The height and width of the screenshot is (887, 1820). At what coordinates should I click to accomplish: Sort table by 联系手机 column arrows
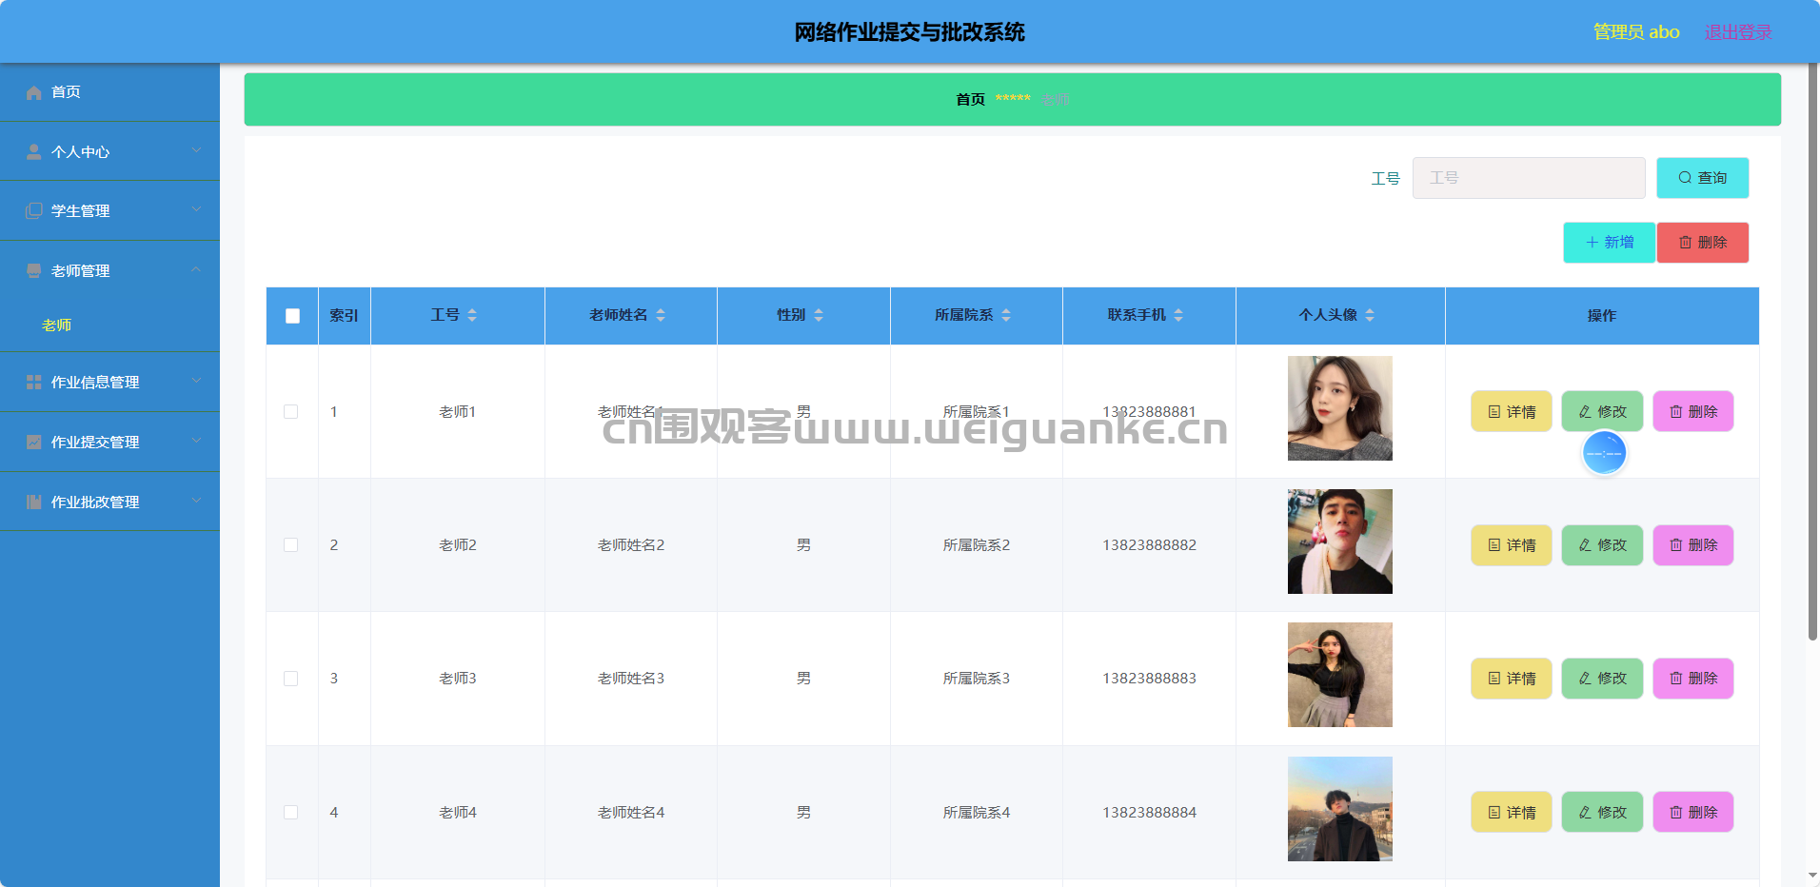pos(1178,315)
